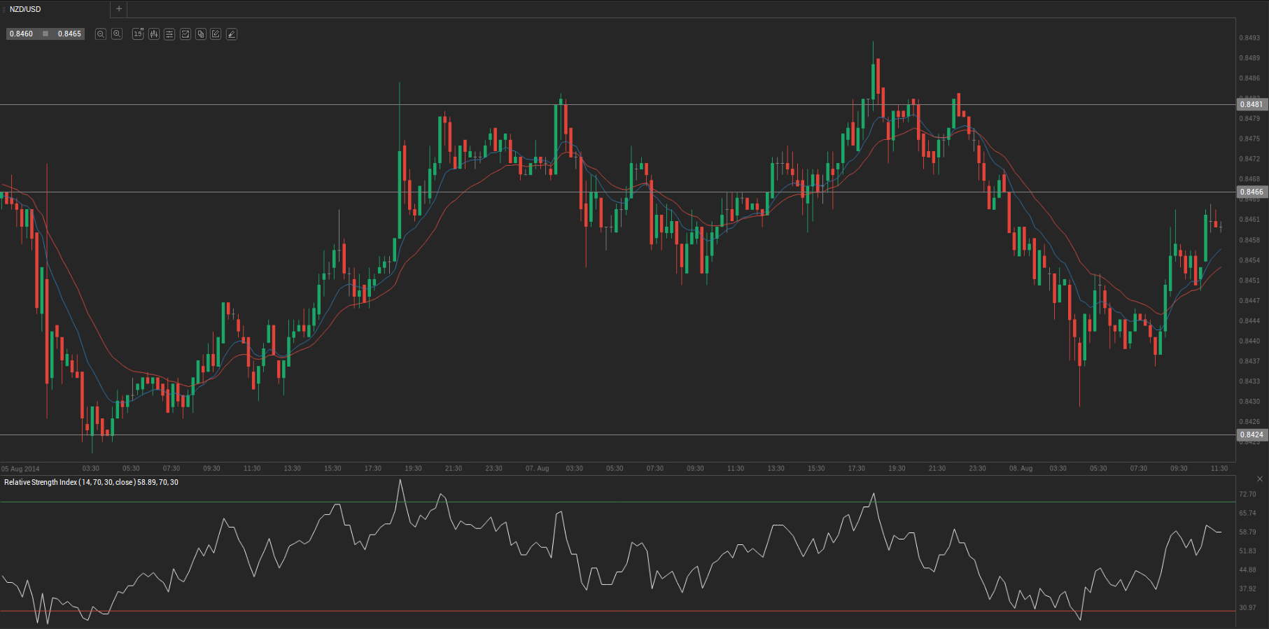
Task: Close the Relative Strength Index panel
Action: pyautogui.click(x=1260, y=479)
